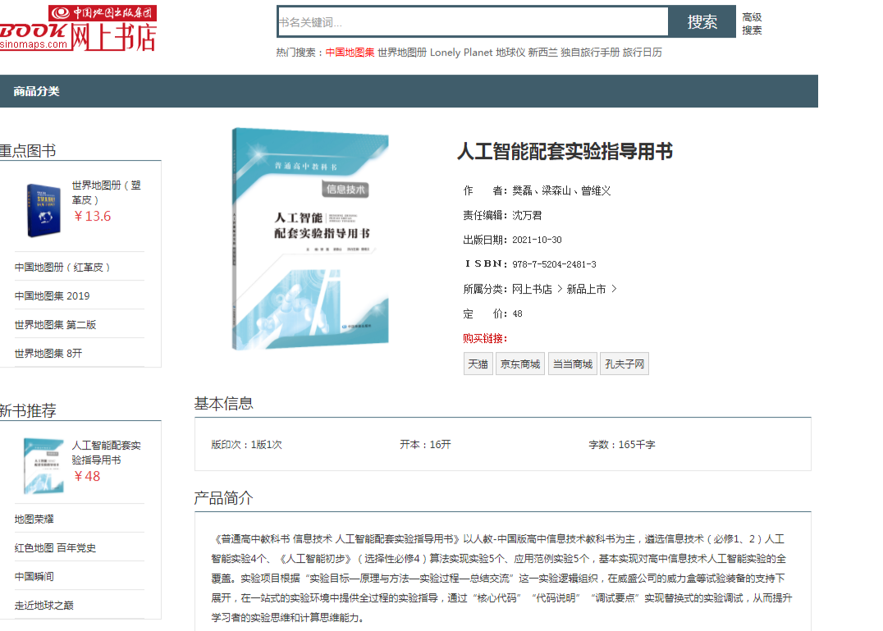Click the 当当商城 purchase button

click(x=572, y=364)
